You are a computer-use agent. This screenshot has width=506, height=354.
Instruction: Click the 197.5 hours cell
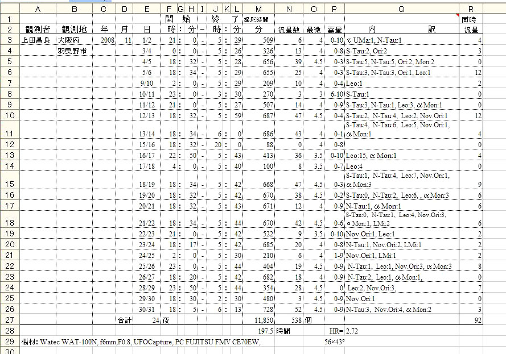259,330
